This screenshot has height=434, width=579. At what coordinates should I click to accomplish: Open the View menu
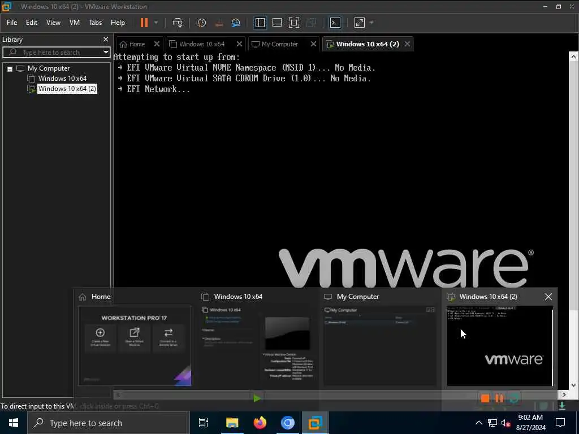(53, 23)
